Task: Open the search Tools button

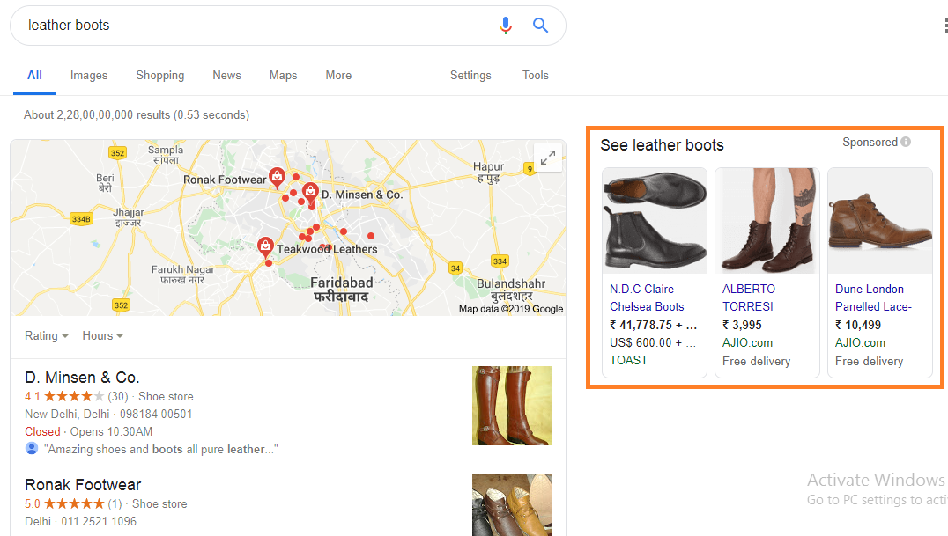Action: pyautogui.click(x=536, y=76)
